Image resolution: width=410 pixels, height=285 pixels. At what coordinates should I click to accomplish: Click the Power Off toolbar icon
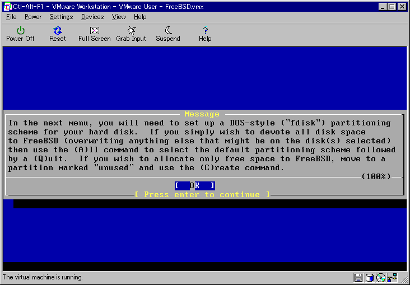pyautogui.click(x=20, y=34)
